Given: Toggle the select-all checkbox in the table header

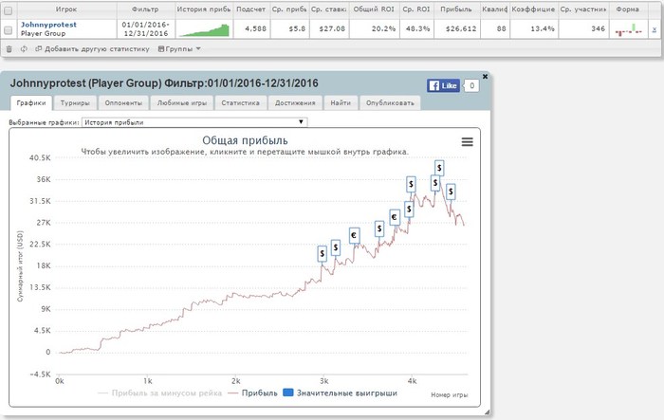Looking at the screenshot, I should coord(8,10).
